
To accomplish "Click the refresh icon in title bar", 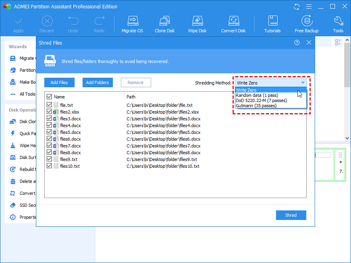I will point(297,7).
